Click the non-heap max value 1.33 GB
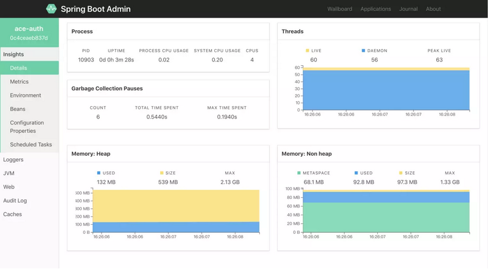Screen dimensions: 488x270 [x=450, y=182]
